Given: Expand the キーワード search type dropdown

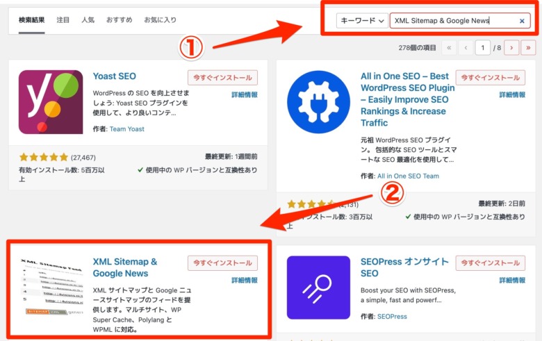Looking at the screenshot, I should point(362,21).
